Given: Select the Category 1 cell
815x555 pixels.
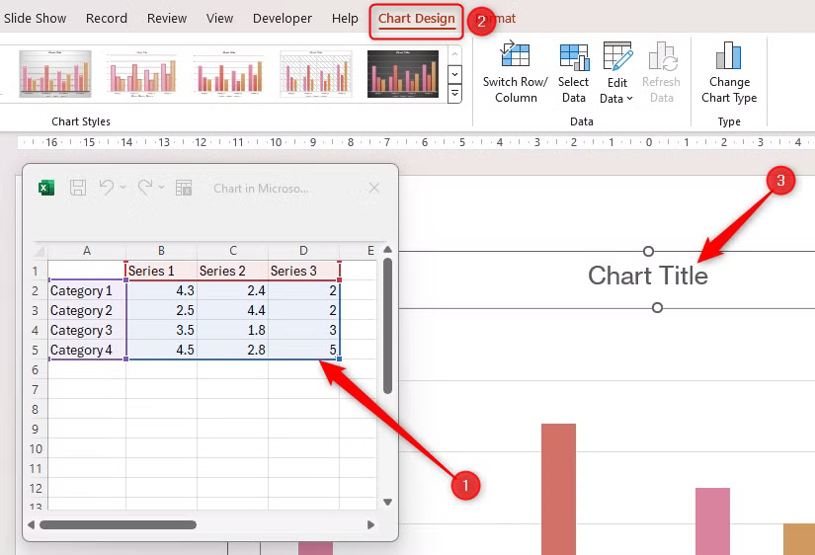Looking at the screenshot, I should tap(87, 290).
